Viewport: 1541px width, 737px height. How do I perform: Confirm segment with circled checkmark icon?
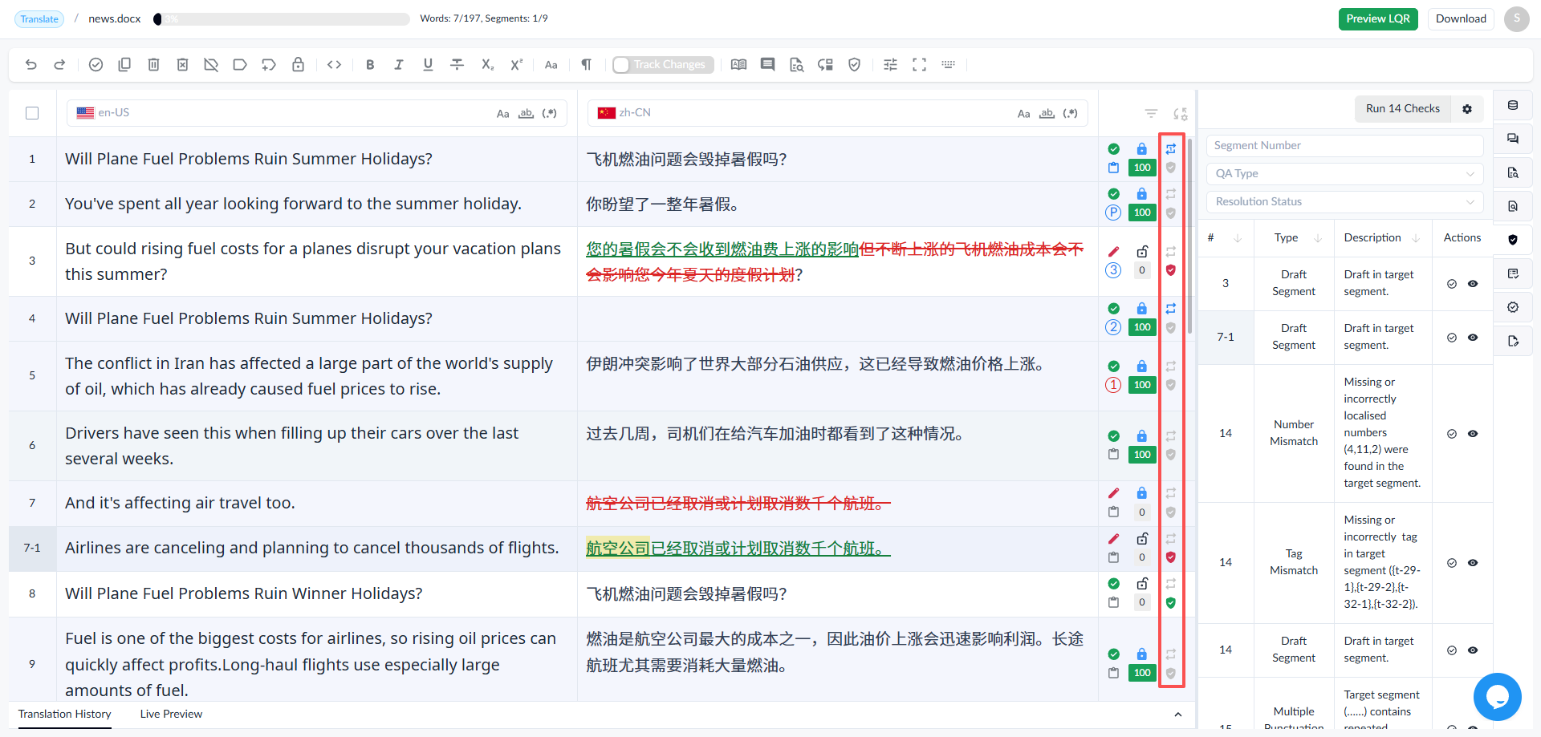96,65
